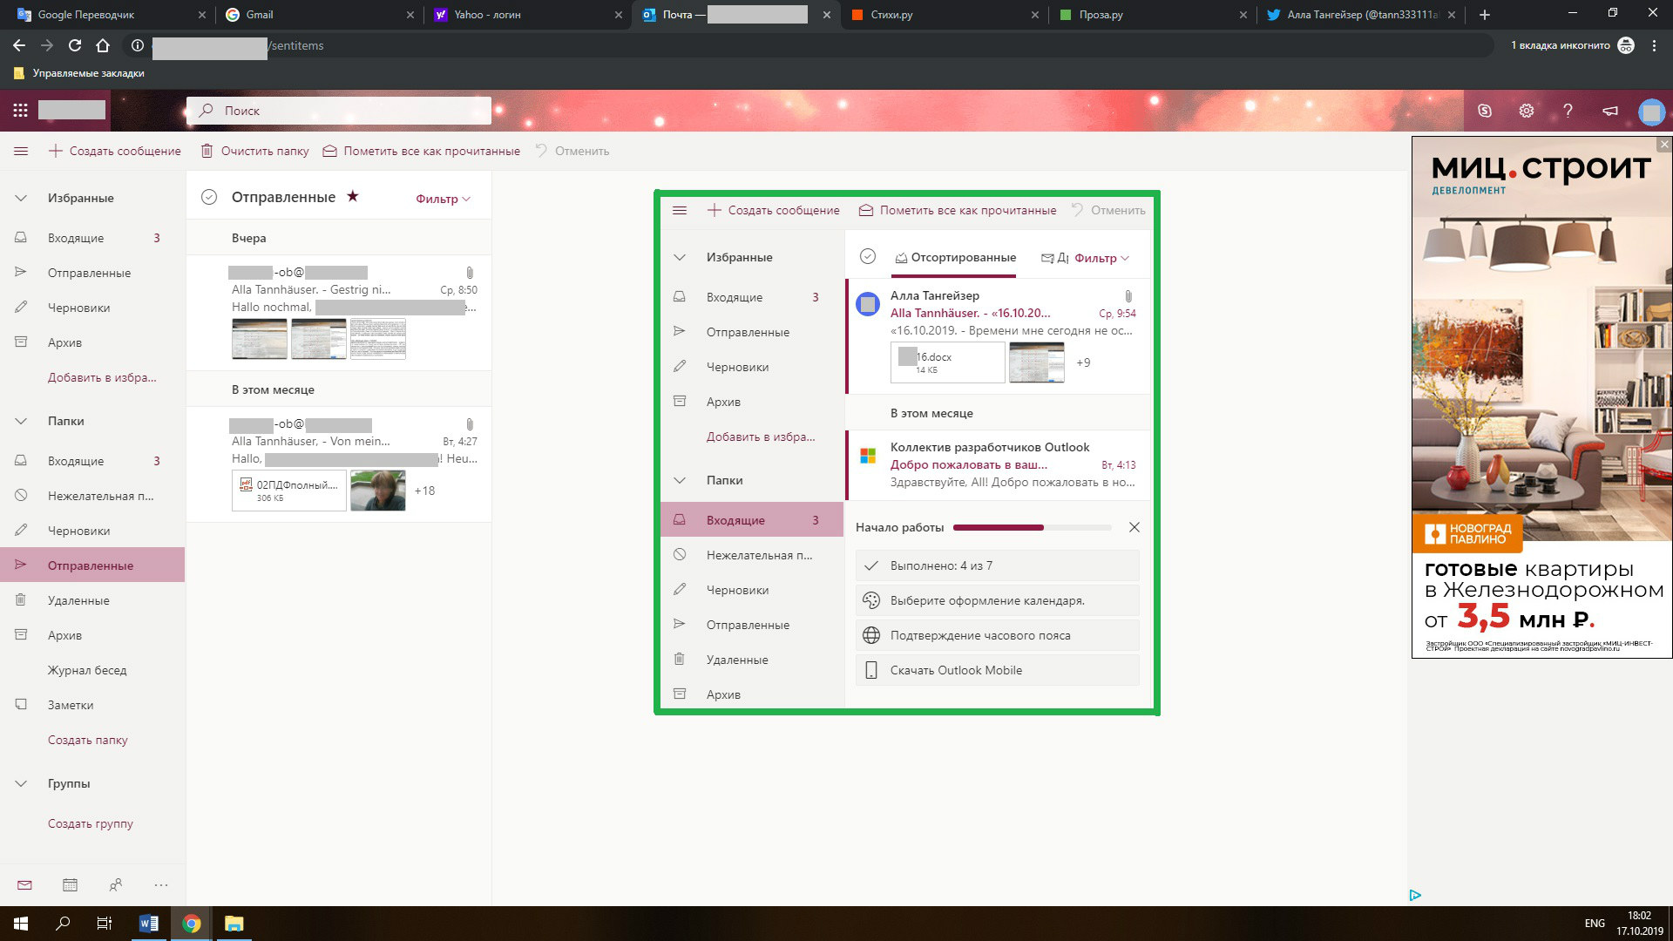Switch to Word on the taskbar
The height and width of the screenshot is (941, 1673).
148,924
